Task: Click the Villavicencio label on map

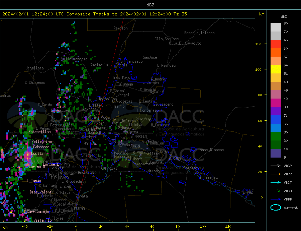Action: [x=75, y=59]
